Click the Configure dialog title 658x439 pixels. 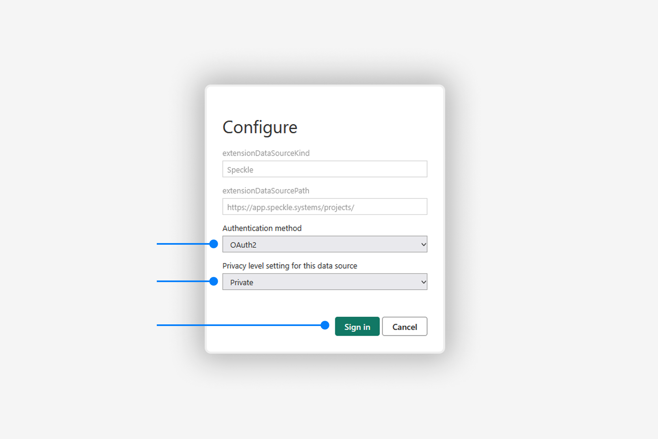pyautogui.click(x=260, y=127)
